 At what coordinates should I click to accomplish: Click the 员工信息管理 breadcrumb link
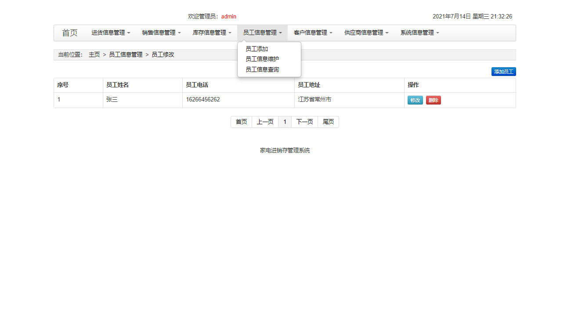(x=126, y=54)
